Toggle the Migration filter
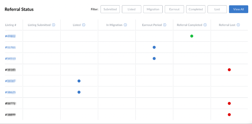The width and height of the screenshot is (252, 124). point(153,9)
